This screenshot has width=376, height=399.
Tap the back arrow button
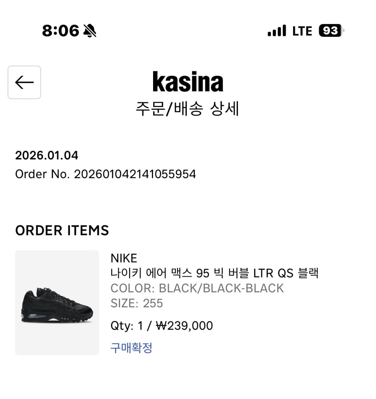[x=24, y=82]
